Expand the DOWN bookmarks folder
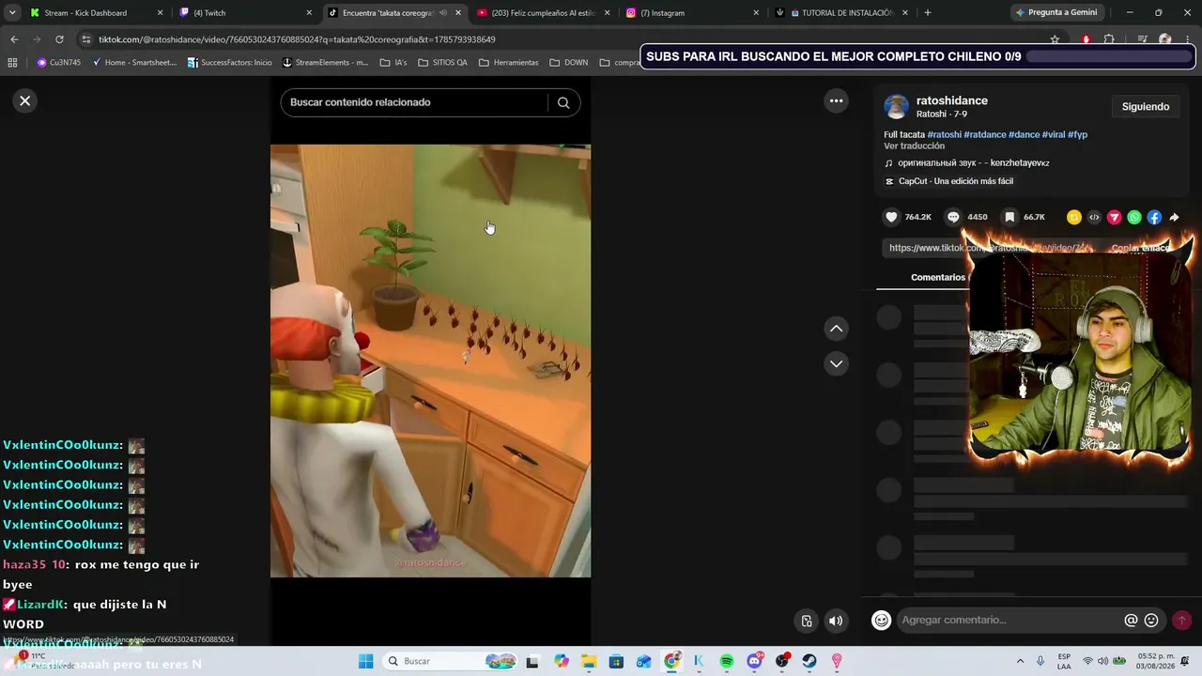Viewport: 1202px width, 676px height. click(569, 63)
